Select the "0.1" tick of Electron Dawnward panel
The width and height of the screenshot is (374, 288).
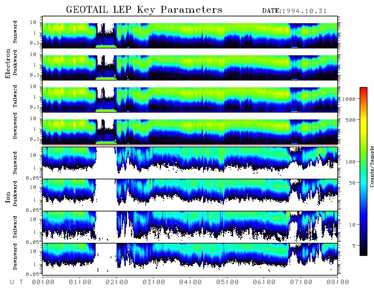click(x=34, y=139)
